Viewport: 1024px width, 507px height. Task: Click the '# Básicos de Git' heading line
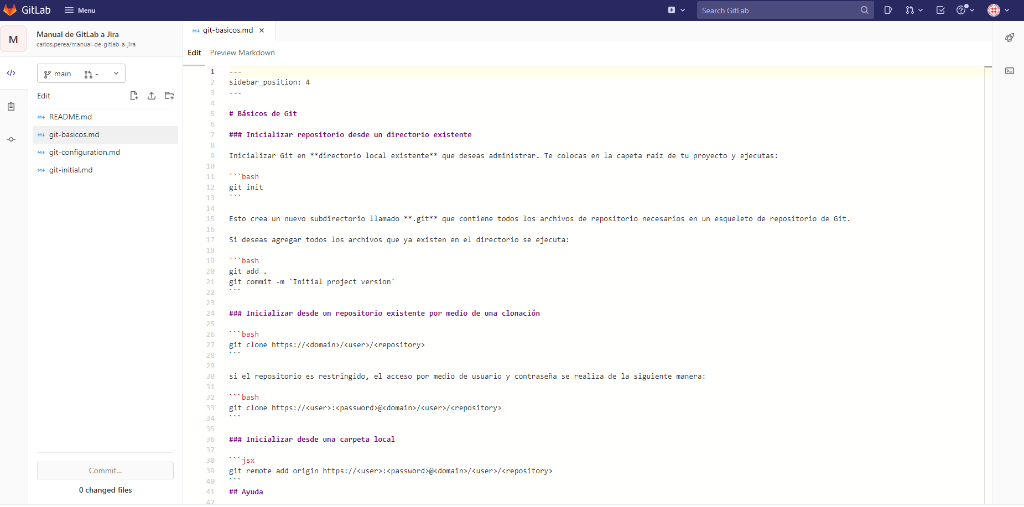click(263, 113)
